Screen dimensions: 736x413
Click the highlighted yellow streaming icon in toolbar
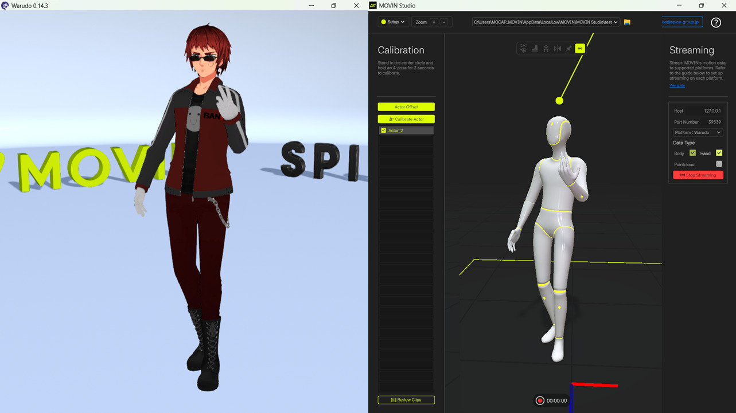pyautogui.click(x=580, y=49)
